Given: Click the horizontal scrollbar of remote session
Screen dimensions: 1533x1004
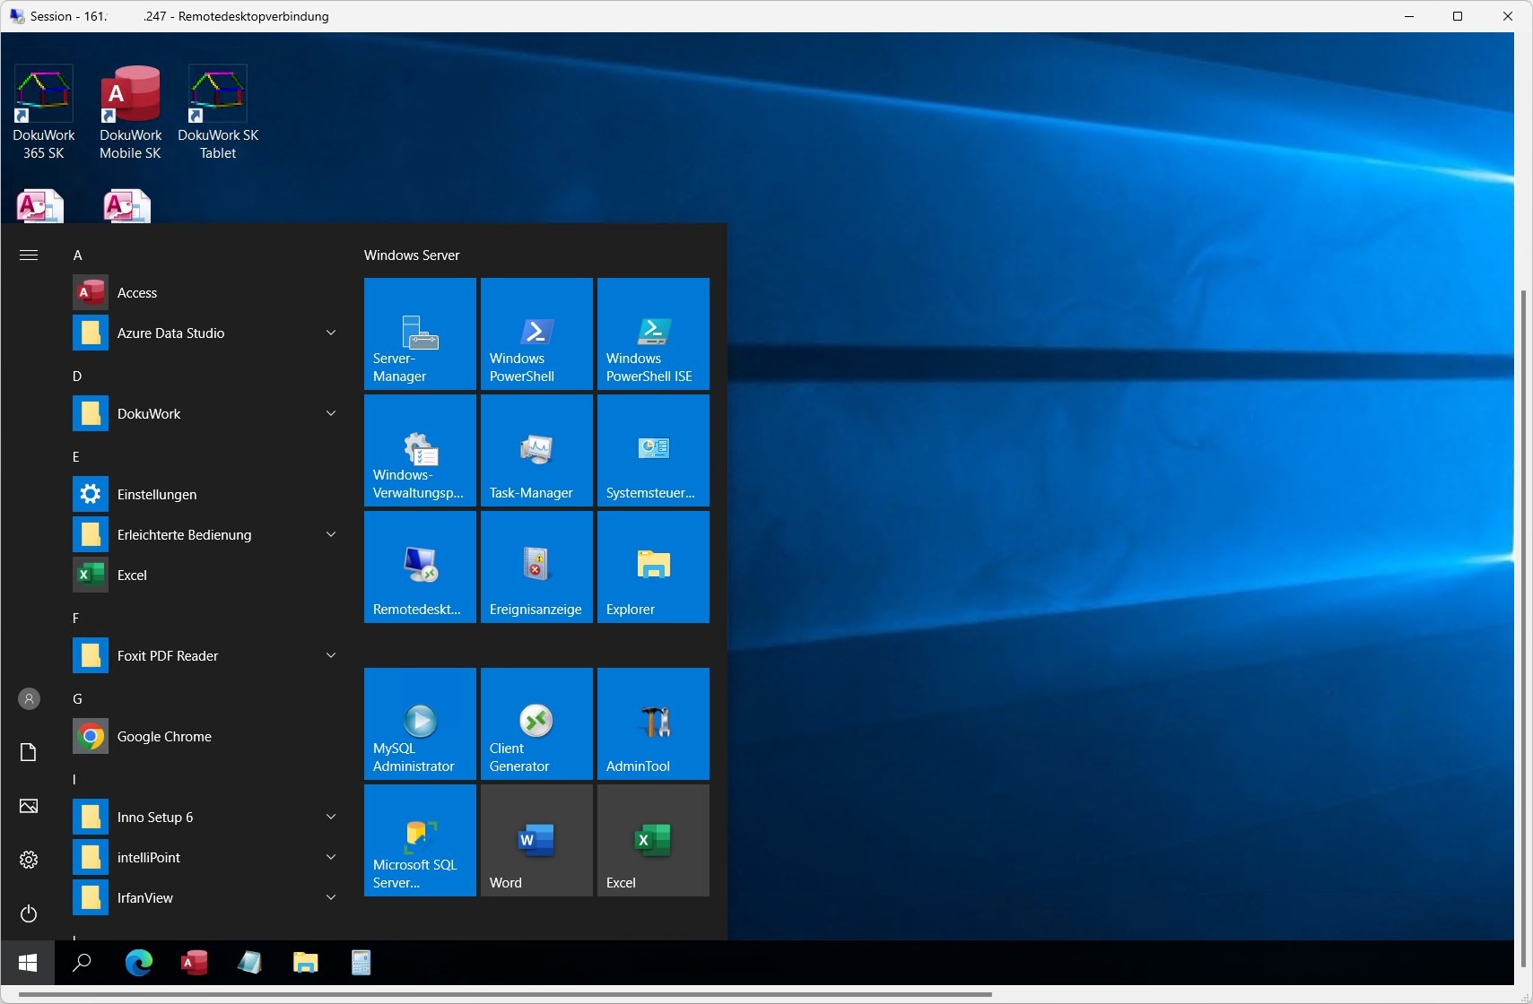Looking at the screenshot, I should point(502,993).
